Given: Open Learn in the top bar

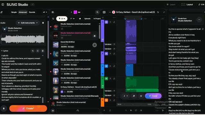Looking at the screenshot, I should click(171, 4).
